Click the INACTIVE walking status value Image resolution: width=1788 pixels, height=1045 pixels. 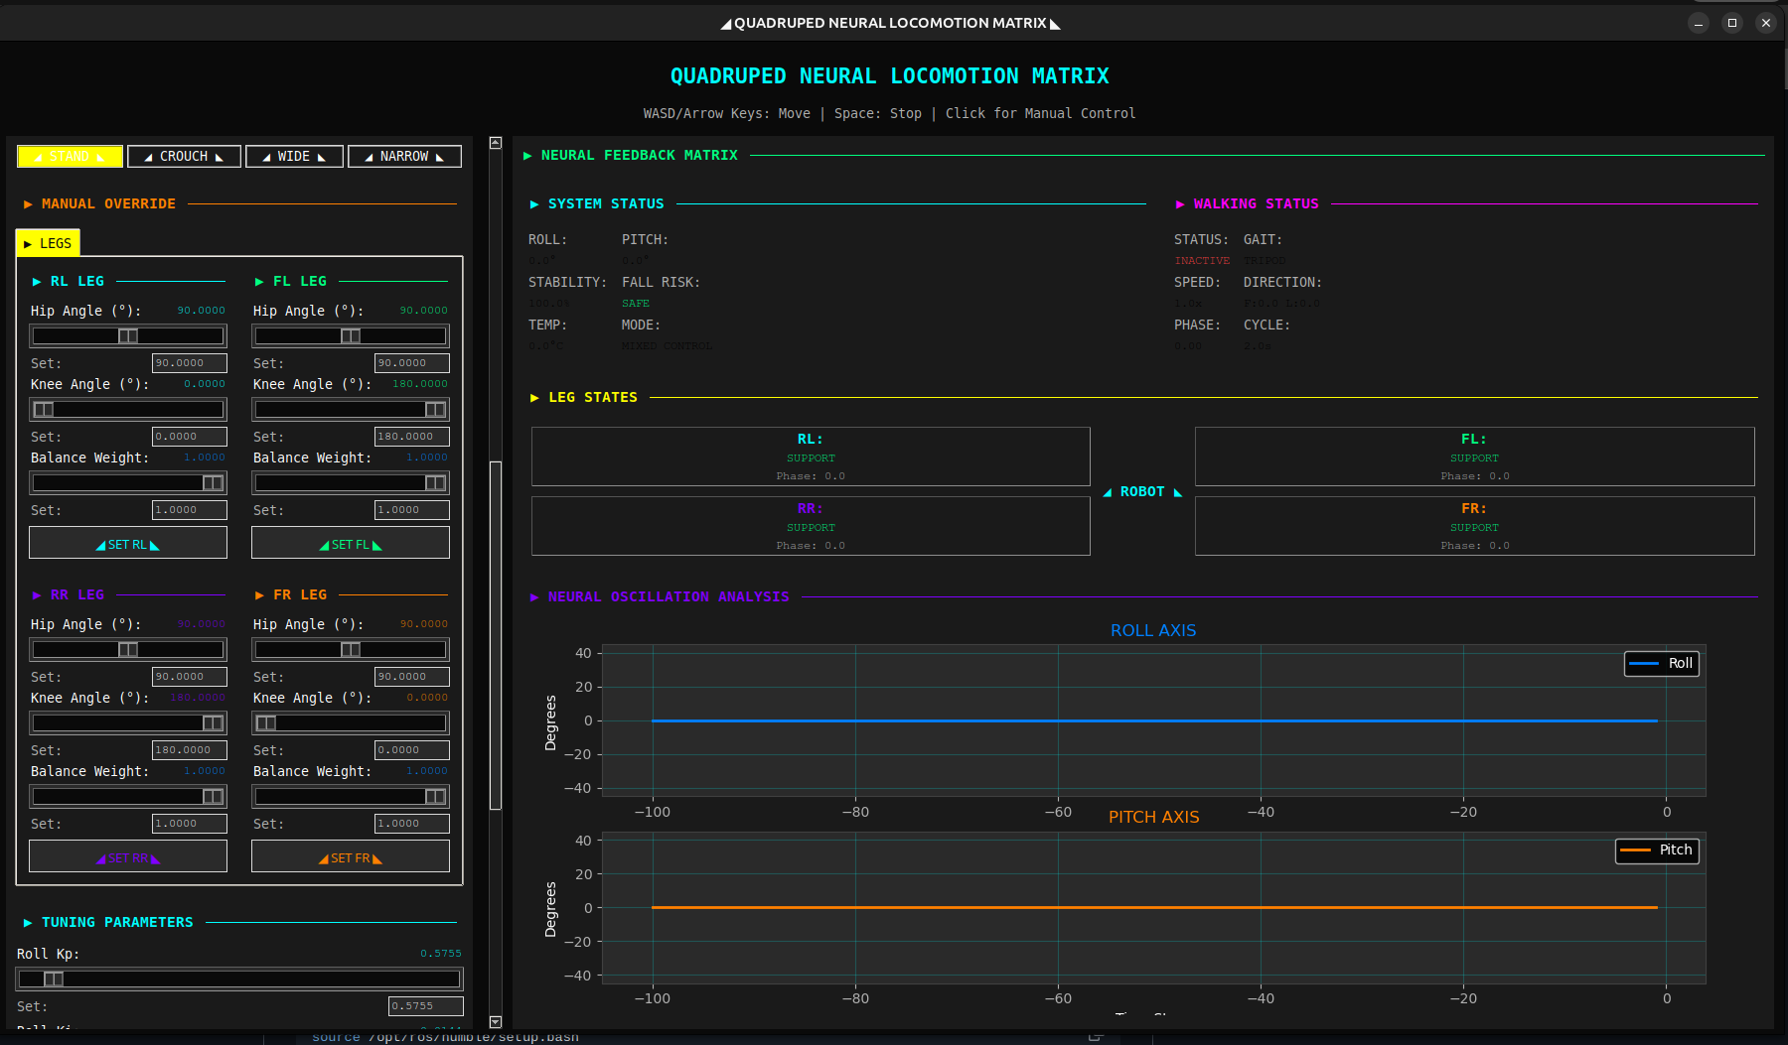[1202, 261]
